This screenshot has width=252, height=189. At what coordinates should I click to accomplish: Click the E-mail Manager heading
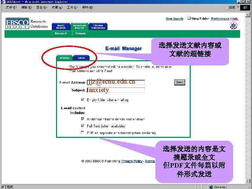(124, 48)
